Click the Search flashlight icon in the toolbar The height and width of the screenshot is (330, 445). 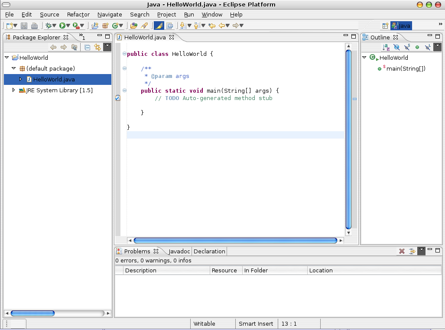144,26
